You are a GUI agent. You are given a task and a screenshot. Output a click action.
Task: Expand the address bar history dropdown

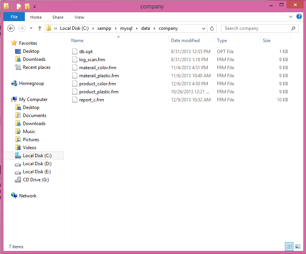pos(203,29)
